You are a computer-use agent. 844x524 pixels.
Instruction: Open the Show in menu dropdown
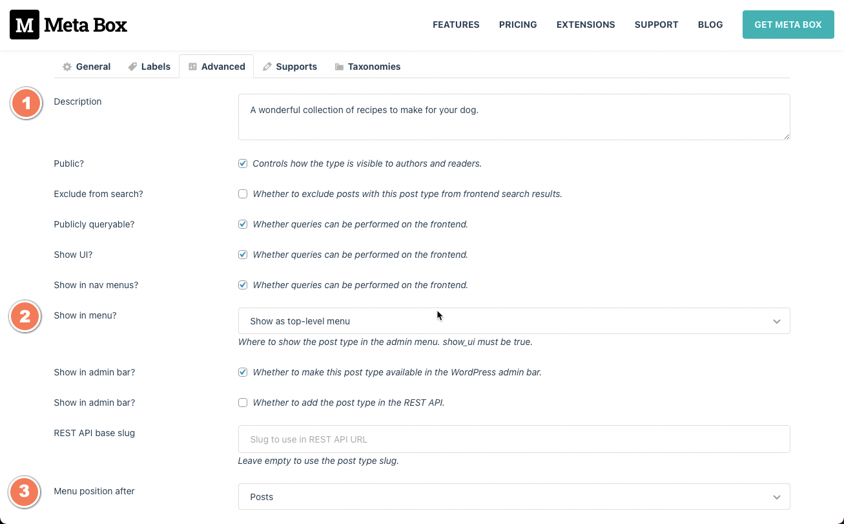pyautogui.click(x=514, y=321)
